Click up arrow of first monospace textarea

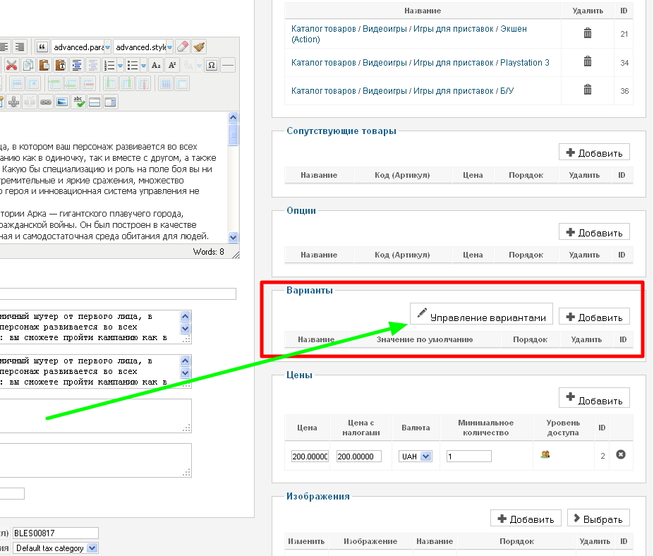pyautogui.click(x=186, y=316)
